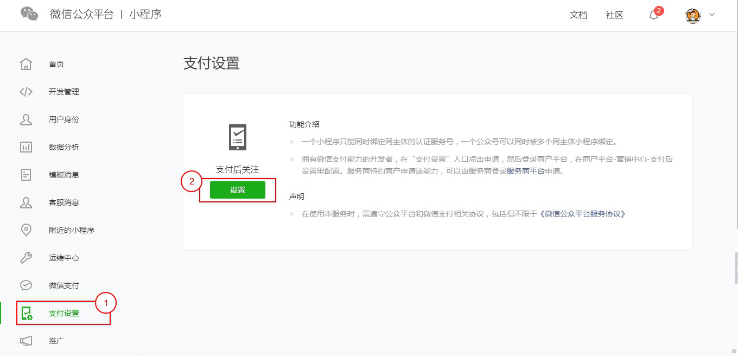
Task: Open the 服务商平台 link
Action: tap(525, 171)
